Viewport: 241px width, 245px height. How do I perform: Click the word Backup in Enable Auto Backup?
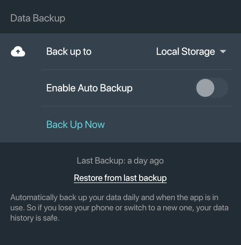point(116,88)
